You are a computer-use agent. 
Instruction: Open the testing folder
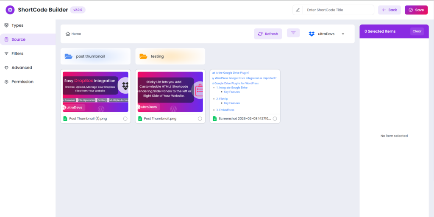pyautogui.click(x=170, y=56)
